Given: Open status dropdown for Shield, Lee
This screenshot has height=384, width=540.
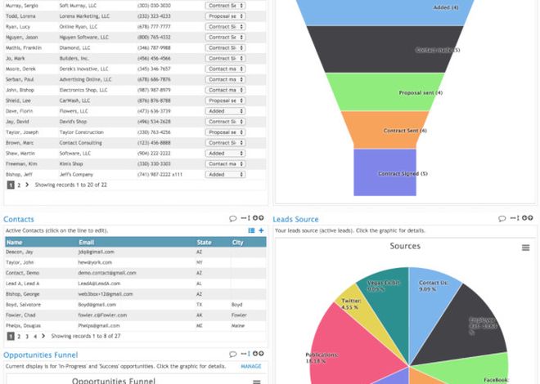Looking at the screenshot, I should coord(225,100).
